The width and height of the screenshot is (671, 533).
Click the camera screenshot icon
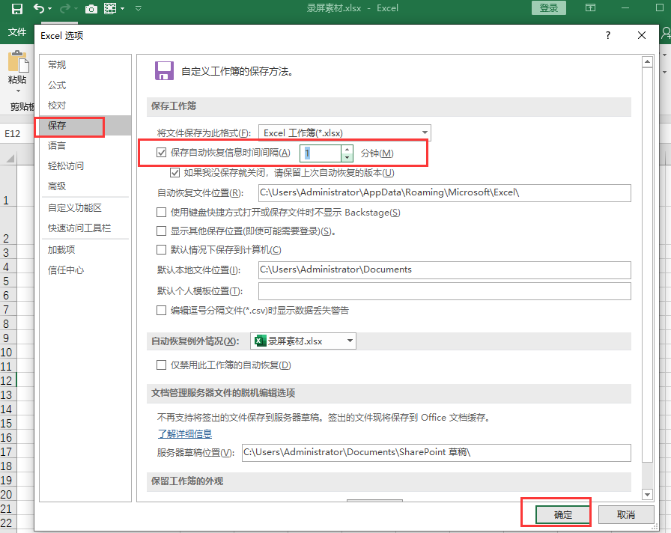[91, 9]
